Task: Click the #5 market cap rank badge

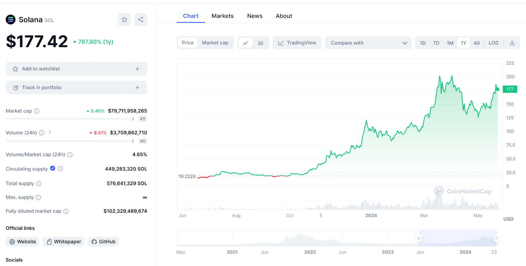Action: click(143, 119)
